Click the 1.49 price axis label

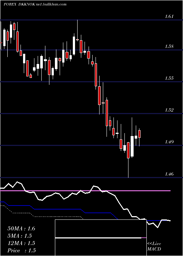(x=169, y=142)
